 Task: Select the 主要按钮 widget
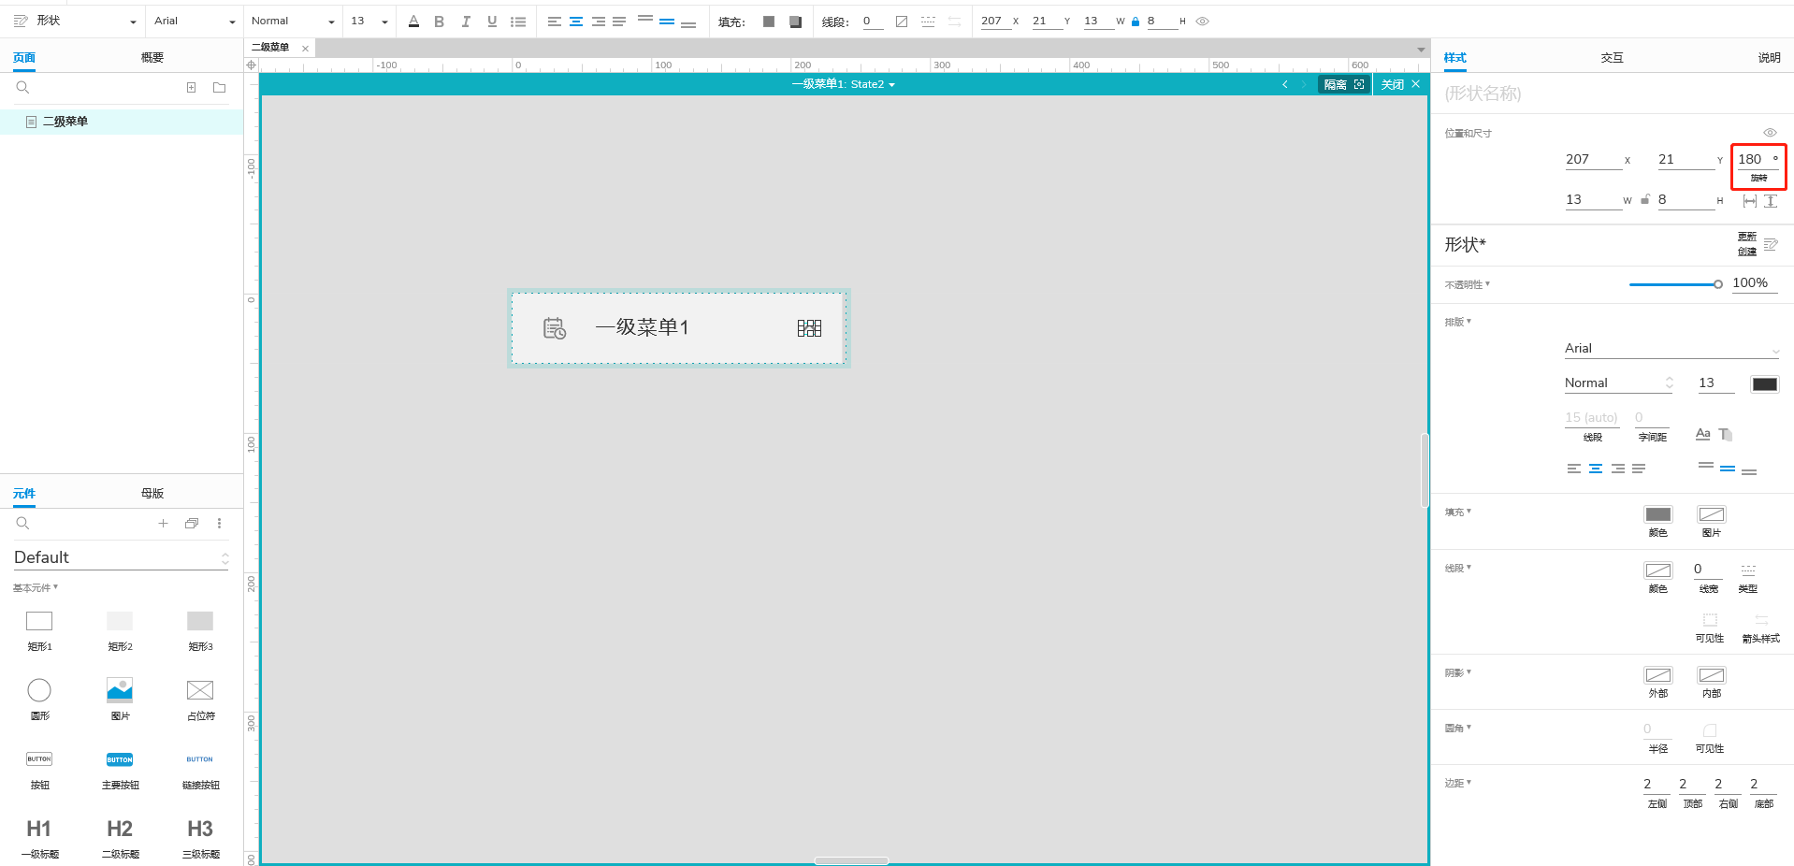pos(120,770)
